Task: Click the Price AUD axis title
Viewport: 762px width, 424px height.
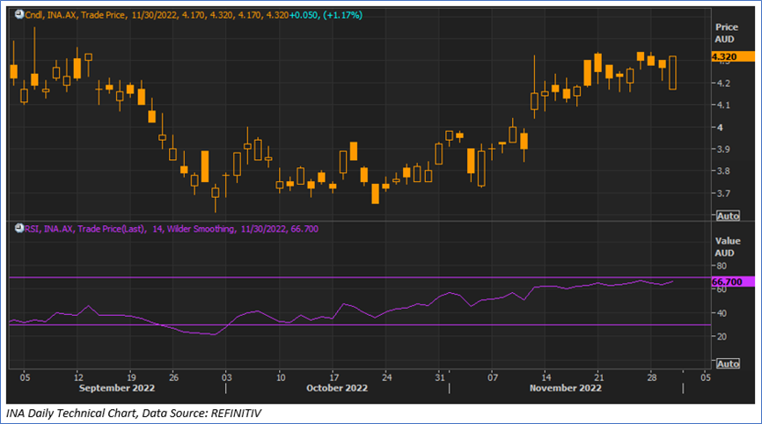Action: tap(727, 33)
